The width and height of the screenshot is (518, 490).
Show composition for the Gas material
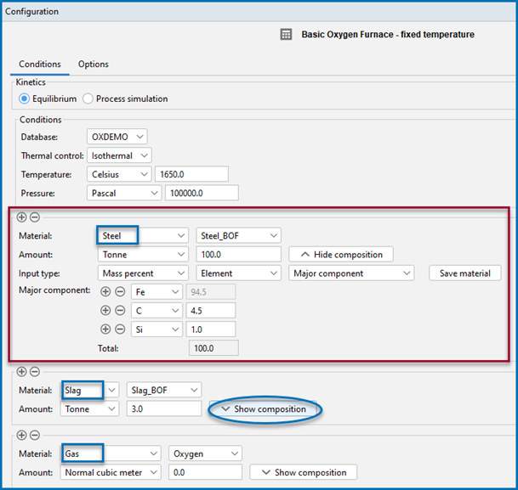304,472
